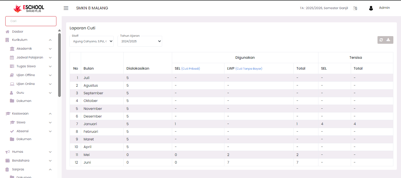Expand the Ujian Online submenu

pyautogui.click(x=50, y=84)
